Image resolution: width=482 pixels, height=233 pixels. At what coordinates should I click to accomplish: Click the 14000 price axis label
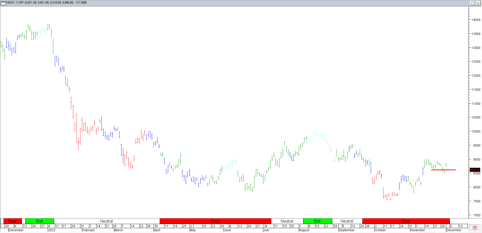click(476, 20)
